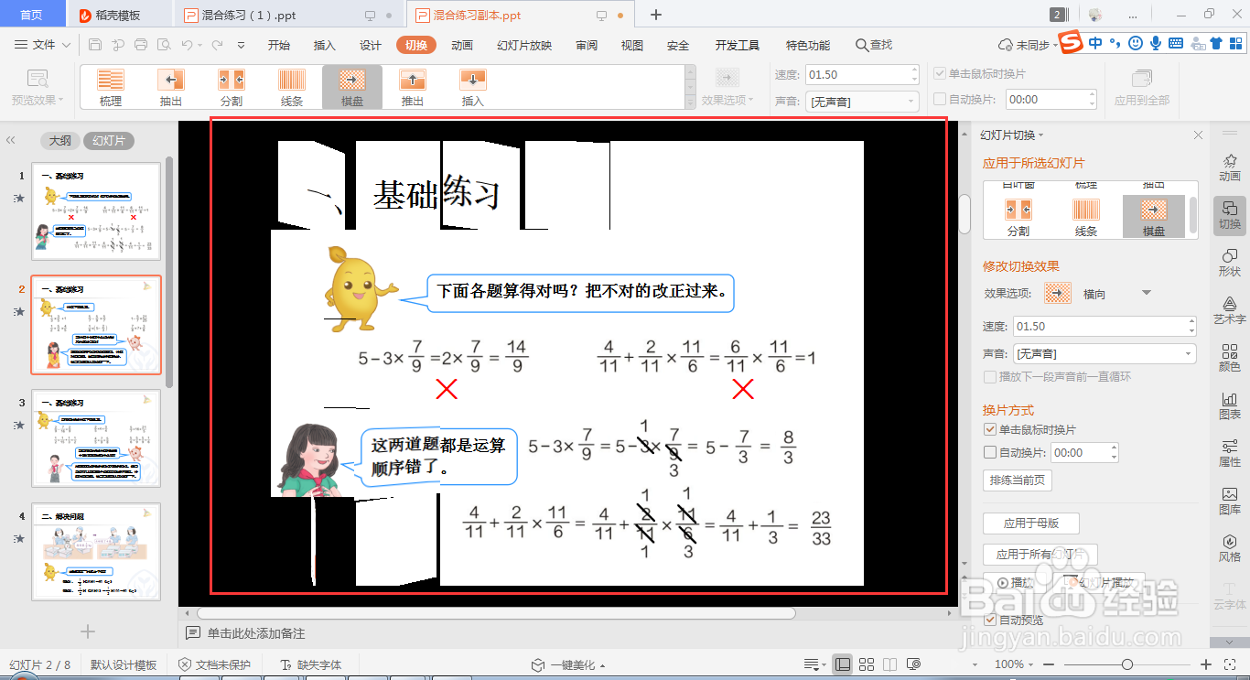Switch to normal view icon in status bar

coord(843,664)
